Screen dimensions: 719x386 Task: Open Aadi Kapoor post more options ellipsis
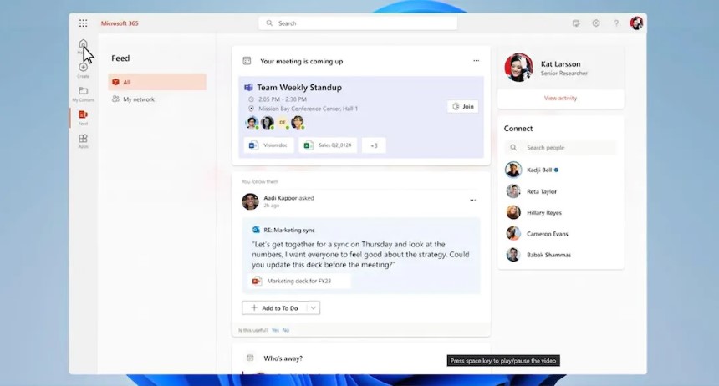tap(472, 200)
